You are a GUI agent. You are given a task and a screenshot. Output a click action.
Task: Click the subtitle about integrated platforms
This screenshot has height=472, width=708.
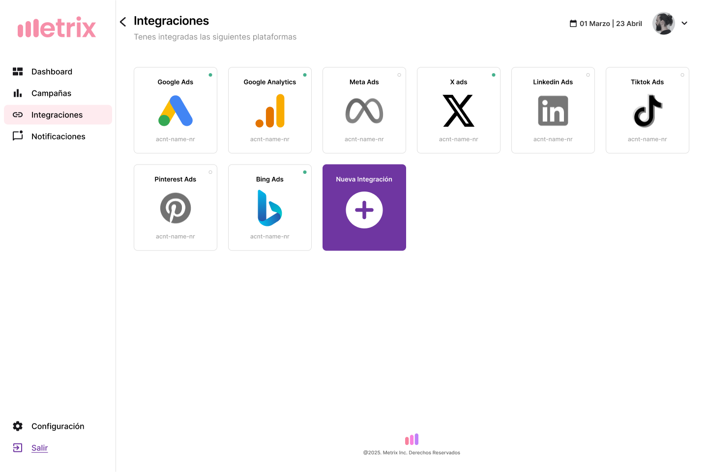215,37
